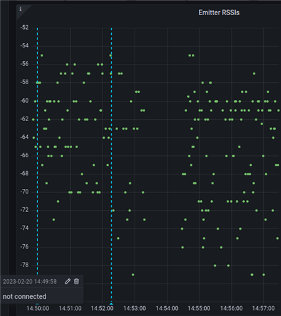Click the 'not connected' annotation text
The width and height of the screenshot is (281, 316).
click(24, 296)
